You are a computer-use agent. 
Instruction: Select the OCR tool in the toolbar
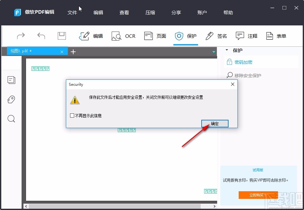124,36
